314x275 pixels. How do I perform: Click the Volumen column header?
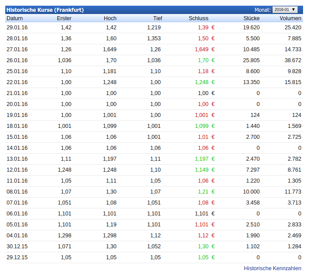(290, 18)
